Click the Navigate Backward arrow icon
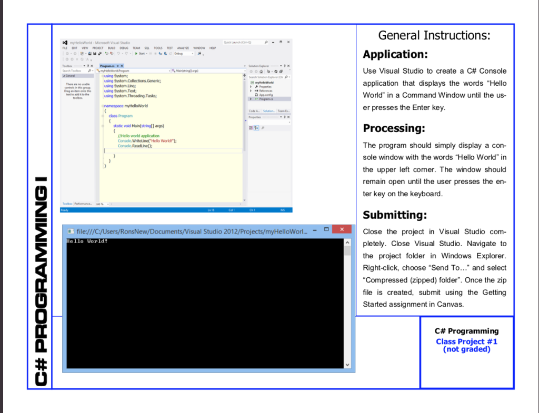Viewport: 539px width, 413px height. tap(67, 53)
